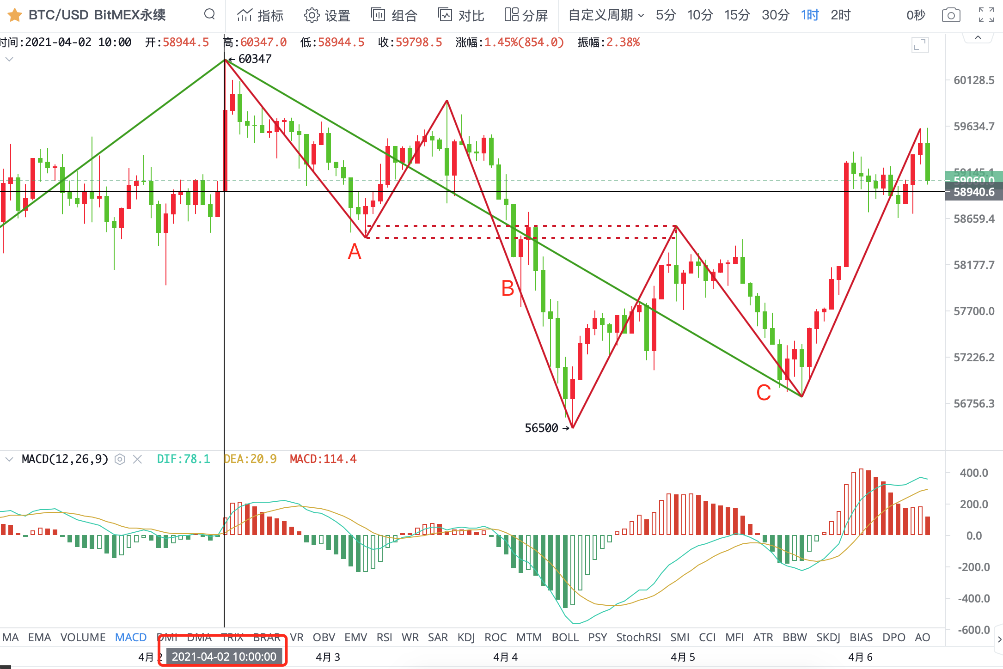Switch to 15分 timeframe
This screenshot has height=669, width=1003.
737,15
